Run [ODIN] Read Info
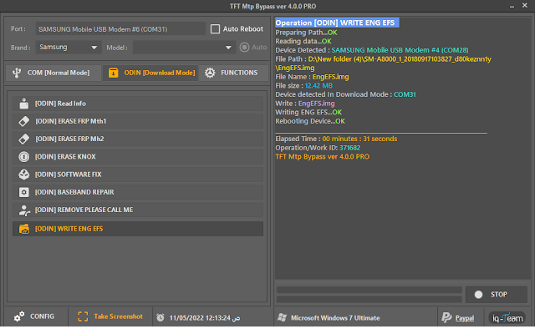Viewport: 535px width, 329px height. click(138, 104)
